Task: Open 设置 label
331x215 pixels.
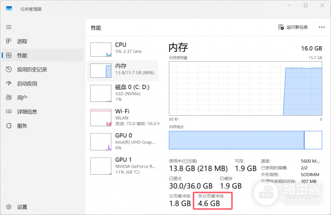Action: (x=22, y=207)
